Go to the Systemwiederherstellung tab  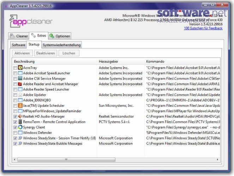point(61,45)
